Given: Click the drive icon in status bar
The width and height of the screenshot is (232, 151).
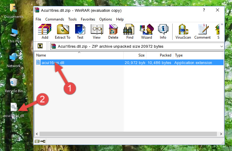Looking at the screenshot, I should [37, 141].
